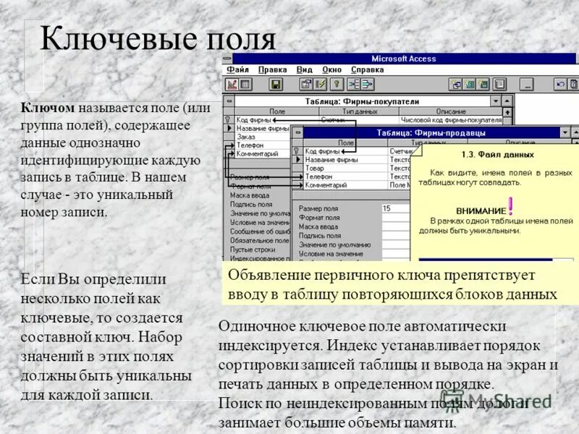
Task: Click Условие на значение in Фирмы-продавцы
Action: [x=331, y=254]
